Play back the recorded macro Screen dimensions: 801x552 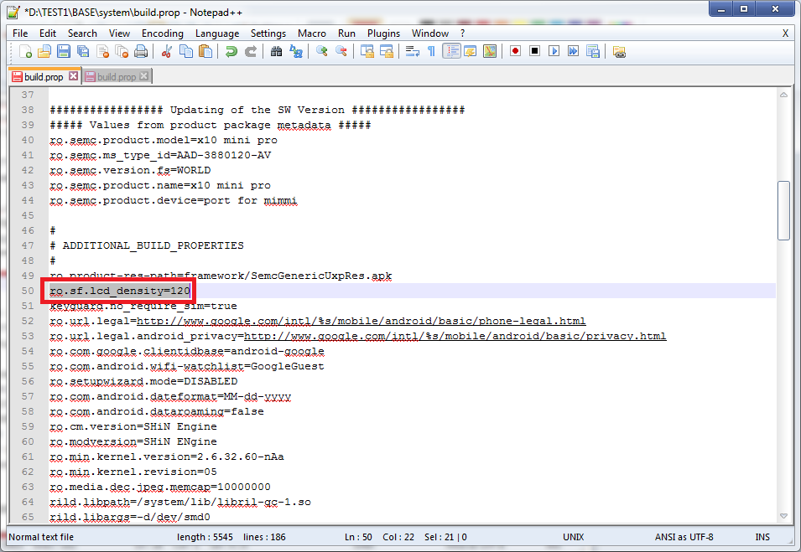pyautogui.click(x=554, y=52)
